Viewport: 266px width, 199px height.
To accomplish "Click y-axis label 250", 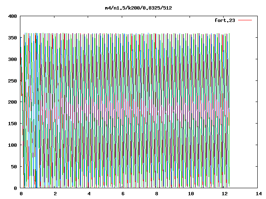I will point(12,81).
